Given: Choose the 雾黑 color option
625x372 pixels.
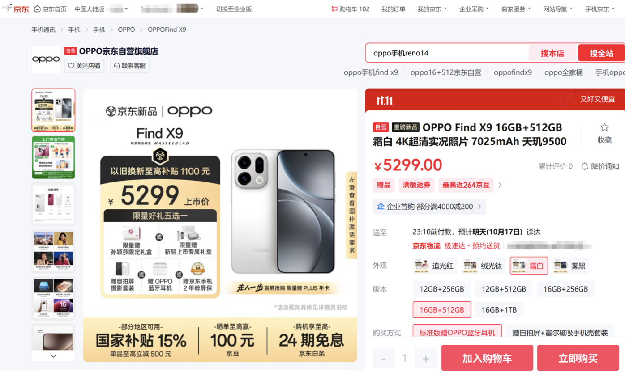Looking at the screenshot, I should click(570, 266).
